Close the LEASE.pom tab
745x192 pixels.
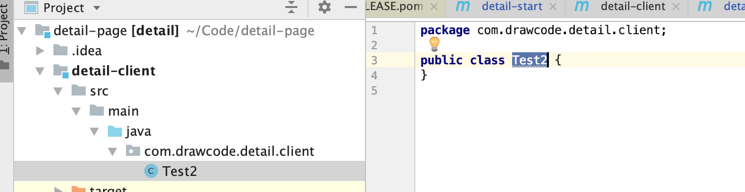click(433, 7)
